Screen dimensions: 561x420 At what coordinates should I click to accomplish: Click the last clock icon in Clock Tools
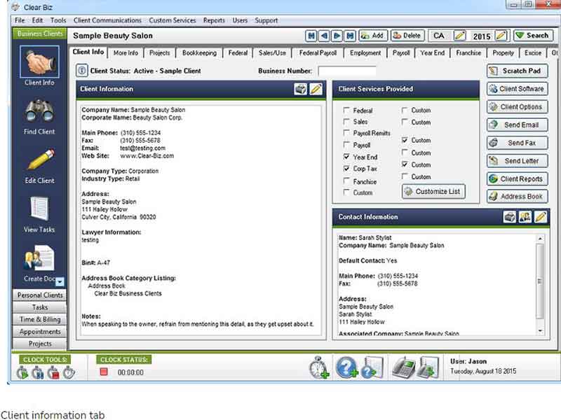(x=69, y=372)
